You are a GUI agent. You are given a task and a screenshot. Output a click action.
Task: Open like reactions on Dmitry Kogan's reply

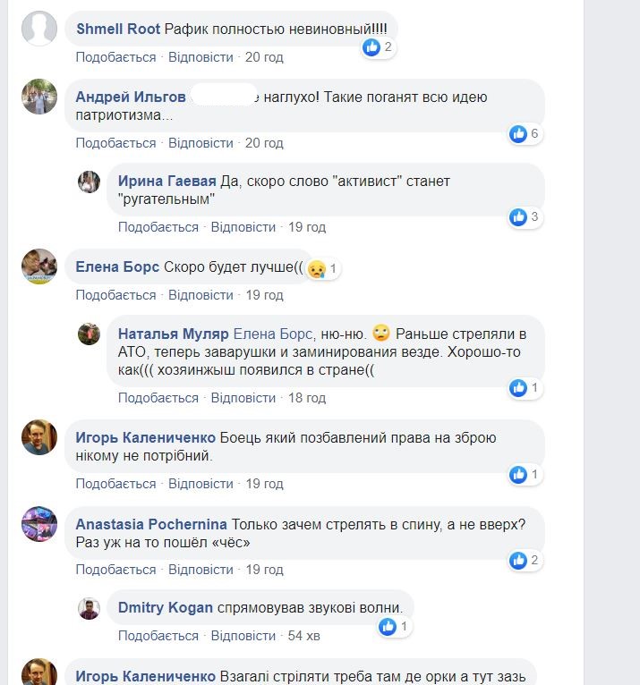pyautogui.click(x=388, y=627)
